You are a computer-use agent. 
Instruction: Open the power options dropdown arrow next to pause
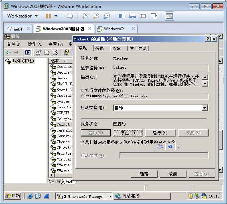pos(56,16)
